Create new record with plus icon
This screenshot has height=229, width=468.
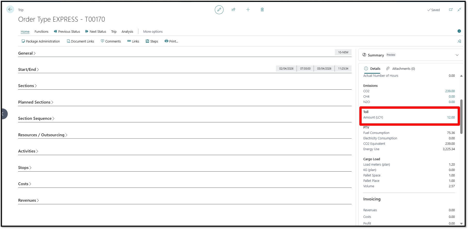[x=248, y=10]
